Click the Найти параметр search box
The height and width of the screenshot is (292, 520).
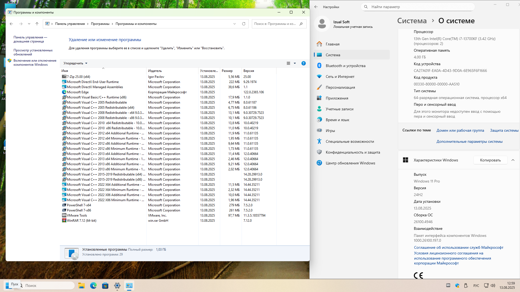(x=418, y=7)
